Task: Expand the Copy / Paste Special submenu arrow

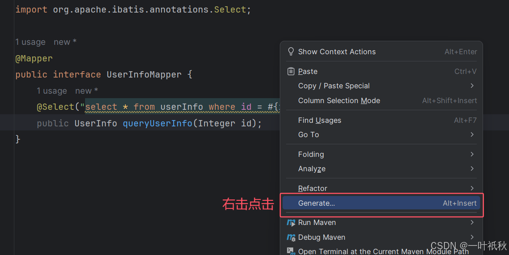Action: click(472, 86)
